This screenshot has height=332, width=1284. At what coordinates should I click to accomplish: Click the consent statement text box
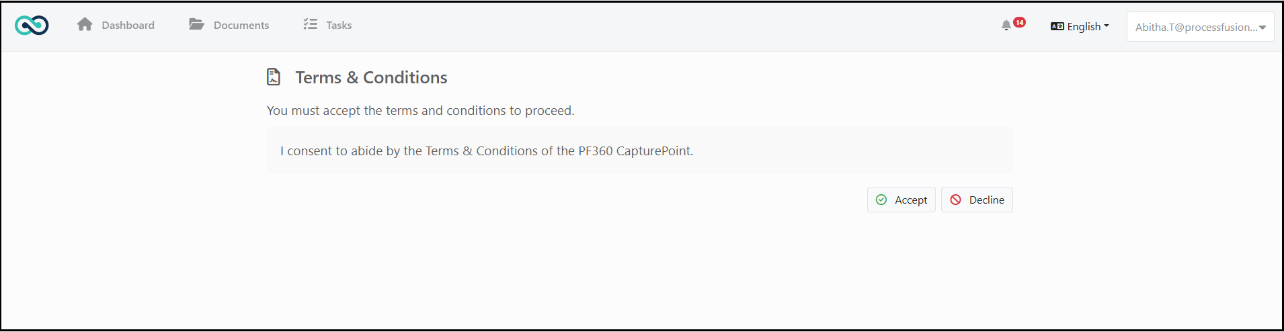point(639,151)
